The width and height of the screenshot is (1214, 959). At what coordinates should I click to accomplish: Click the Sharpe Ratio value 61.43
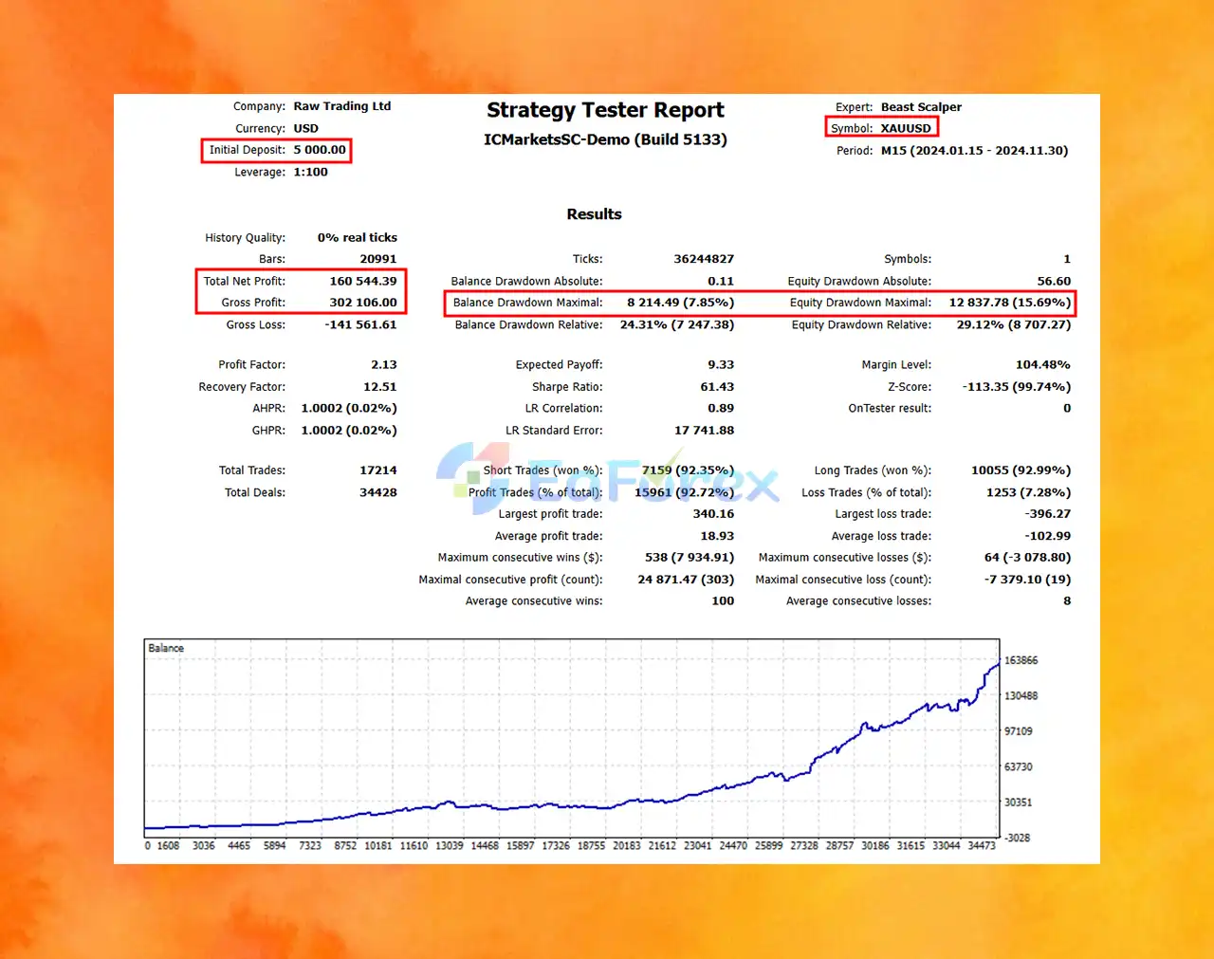coord(717,387)
